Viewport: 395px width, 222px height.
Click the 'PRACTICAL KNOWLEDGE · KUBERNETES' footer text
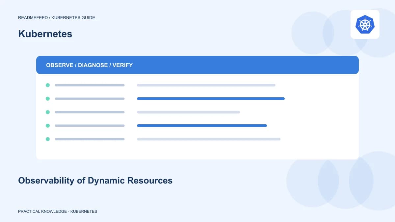[x=58, y=211]
